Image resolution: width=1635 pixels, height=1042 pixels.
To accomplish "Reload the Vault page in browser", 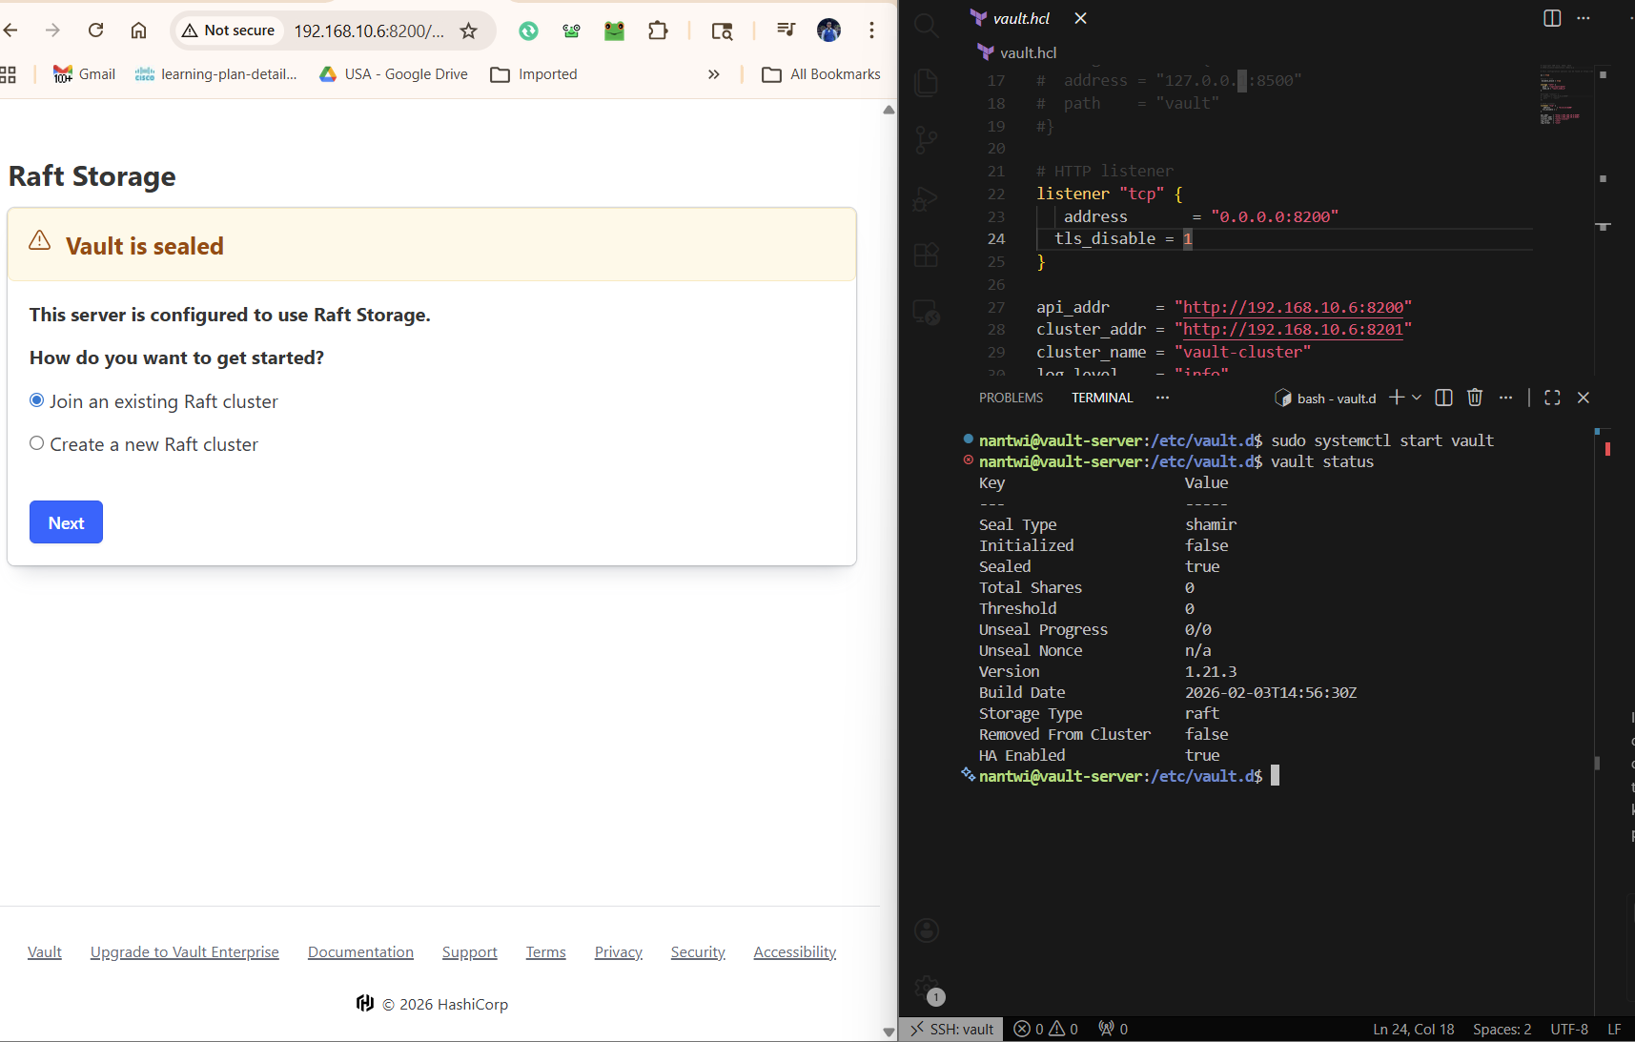I will pos(95,31).
